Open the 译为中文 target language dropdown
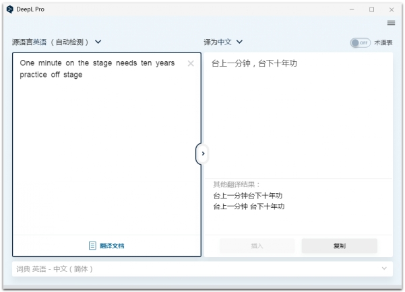 pos(223,42)
